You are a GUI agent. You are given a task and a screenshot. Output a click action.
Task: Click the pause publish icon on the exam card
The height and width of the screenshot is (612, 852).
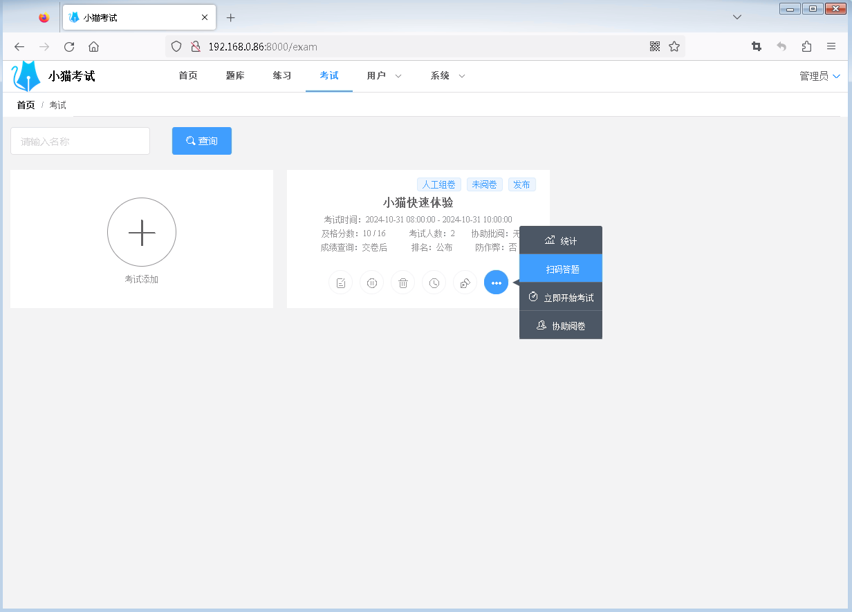click(371, 283)
